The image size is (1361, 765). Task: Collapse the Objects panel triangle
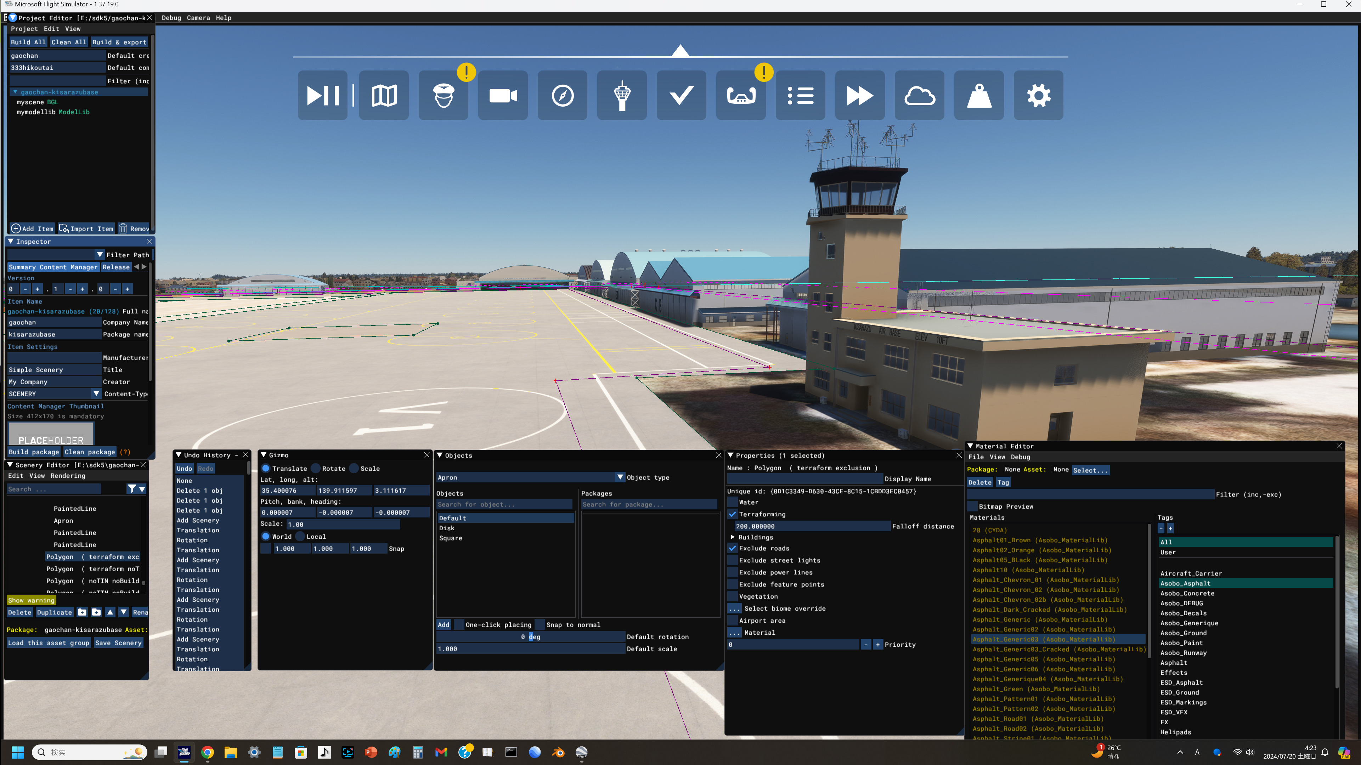pyautogui.click(x=440, y=455)
